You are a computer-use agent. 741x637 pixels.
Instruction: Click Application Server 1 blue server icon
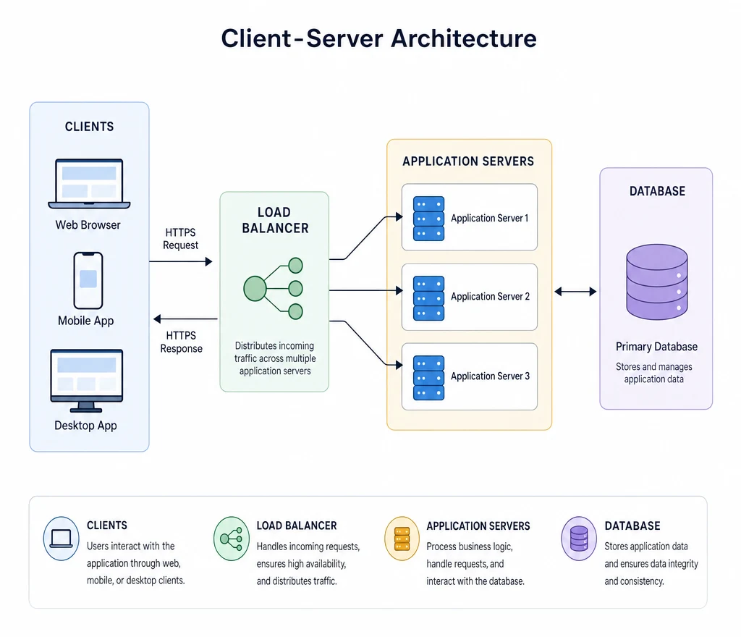pos(428,219)
